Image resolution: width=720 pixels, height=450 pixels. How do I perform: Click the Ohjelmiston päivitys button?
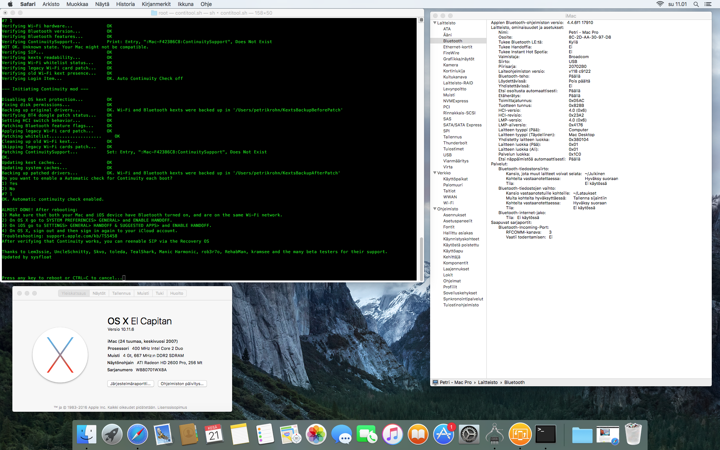[182, 384]
